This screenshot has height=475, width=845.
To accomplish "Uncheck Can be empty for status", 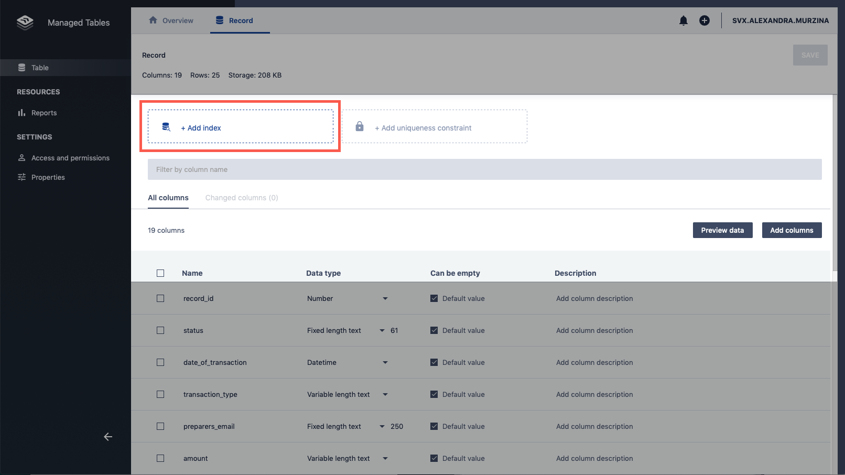I will pos(434,330).
